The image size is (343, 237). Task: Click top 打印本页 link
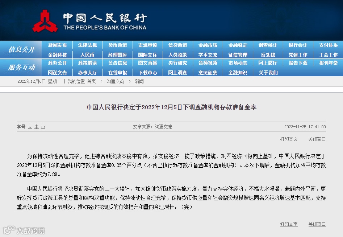pos(289,139)
